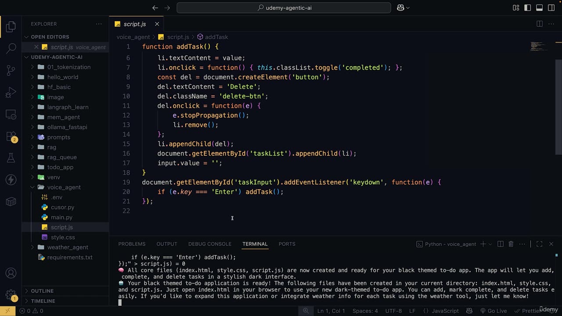
Task: Switch to the Output tab
Action: coord(167,244)
